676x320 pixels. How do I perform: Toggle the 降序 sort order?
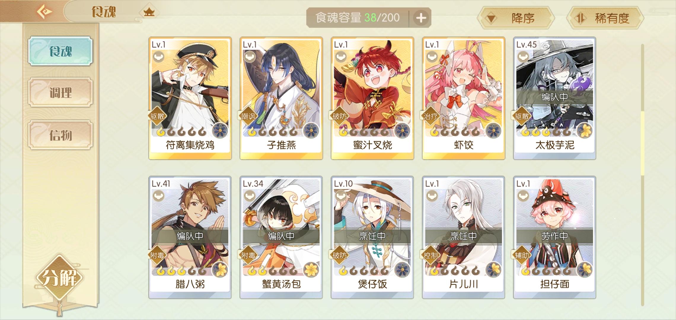(515, 18)
